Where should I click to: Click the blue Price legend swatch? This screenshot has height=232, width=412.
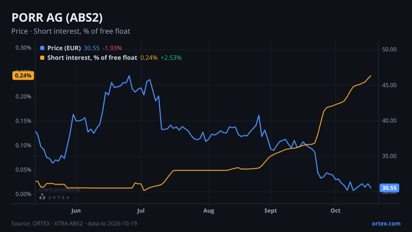pyautogui.click(x=42, y=48)
